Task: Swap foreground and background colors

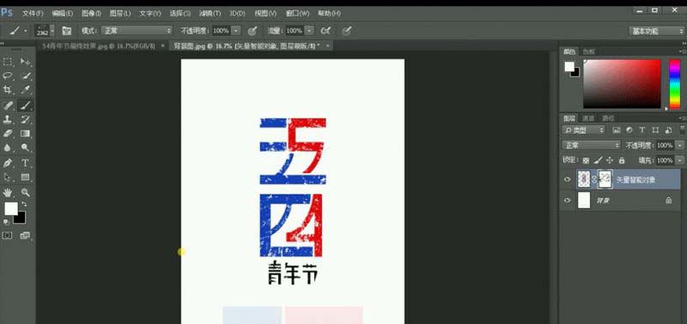Action: pos(24,204)
